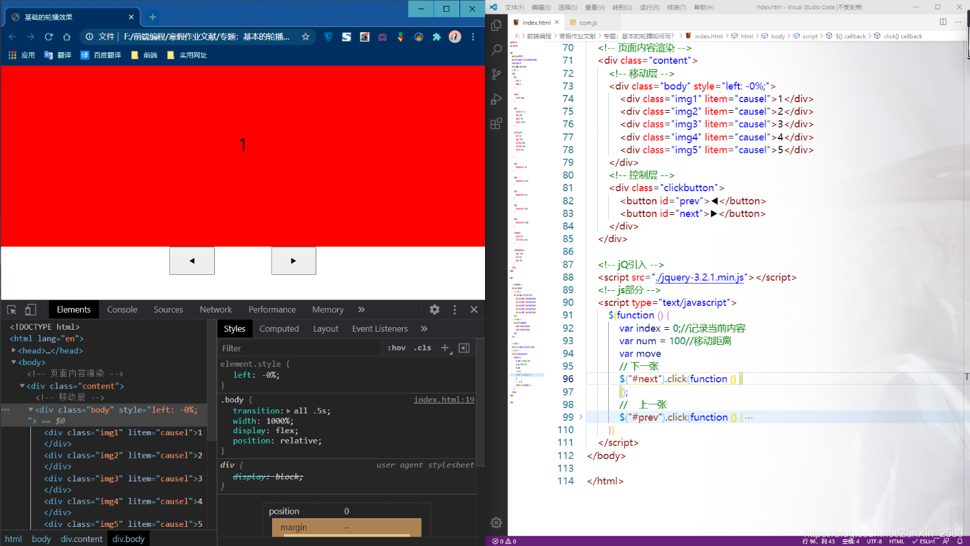Show more DevTools main tabs

[x=361, y=309]
